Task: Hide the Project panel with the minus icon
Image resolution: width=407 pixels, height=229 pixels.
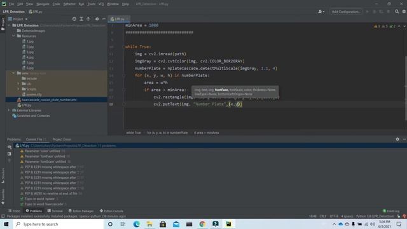Action: tap(104, 19)
